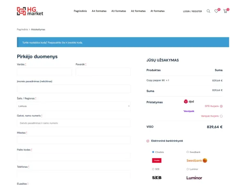Open the Šalis / Regionas dropdown
Viewport: 246px width, 185px height.
click(x=74, y=106)
